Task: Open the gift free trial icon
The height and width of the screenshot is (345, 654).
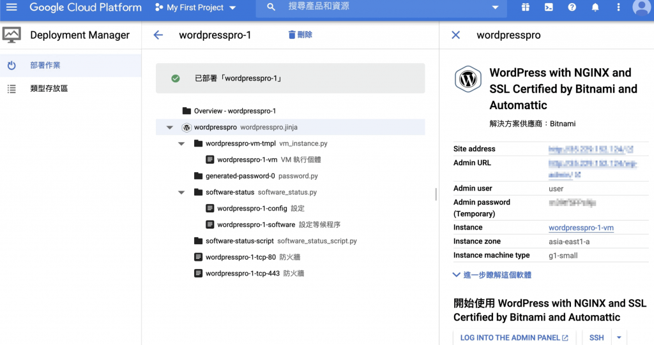Action: pos(526,7)
